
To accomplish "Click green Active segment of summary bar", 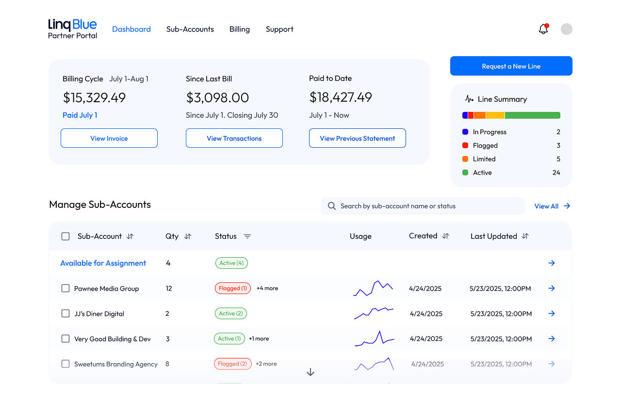I will click(x=533, y=115).
